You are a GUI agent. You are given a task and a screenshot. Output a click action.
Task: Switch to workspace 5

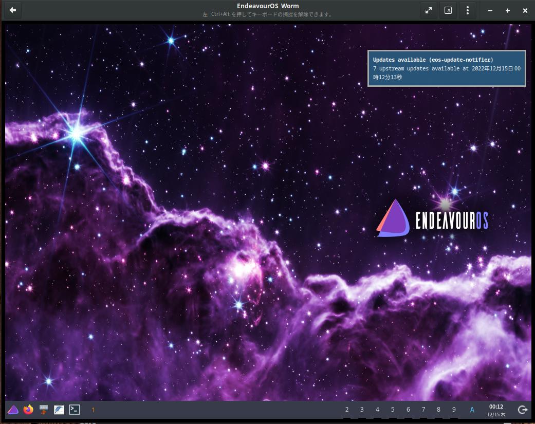pos(393,409)
